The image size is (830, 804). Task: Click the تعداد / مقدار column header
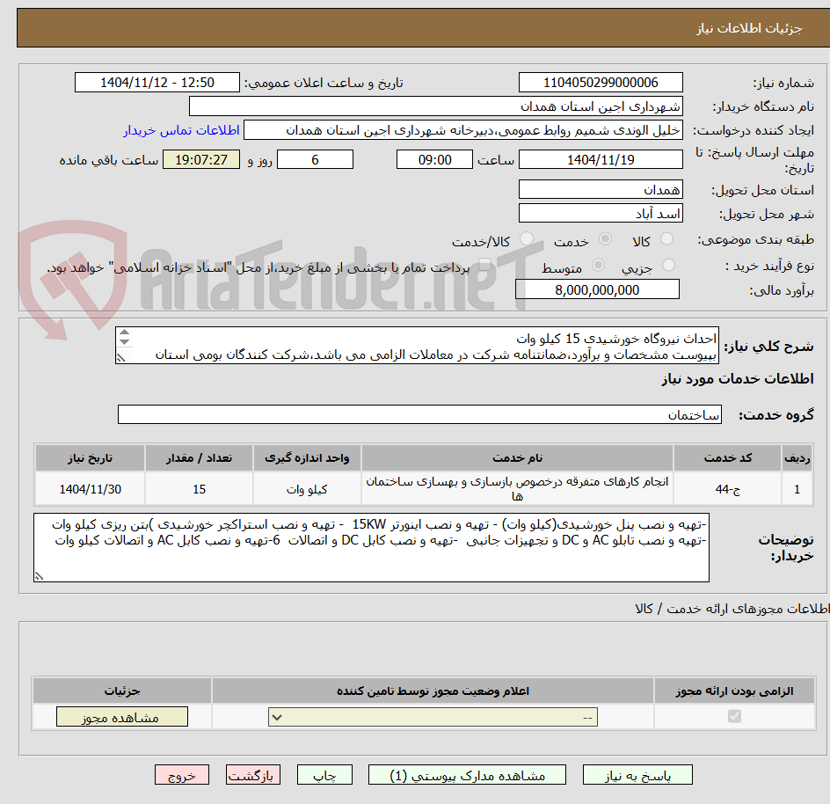tap(199, 458)
